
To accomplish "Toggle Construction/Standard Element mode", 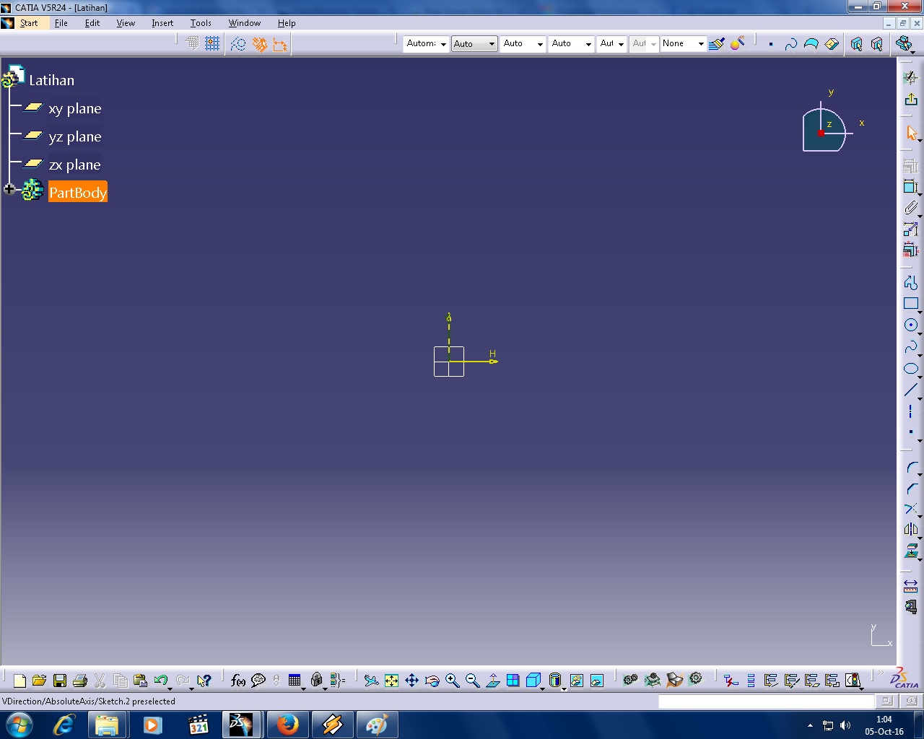I will tap(238, 43).
